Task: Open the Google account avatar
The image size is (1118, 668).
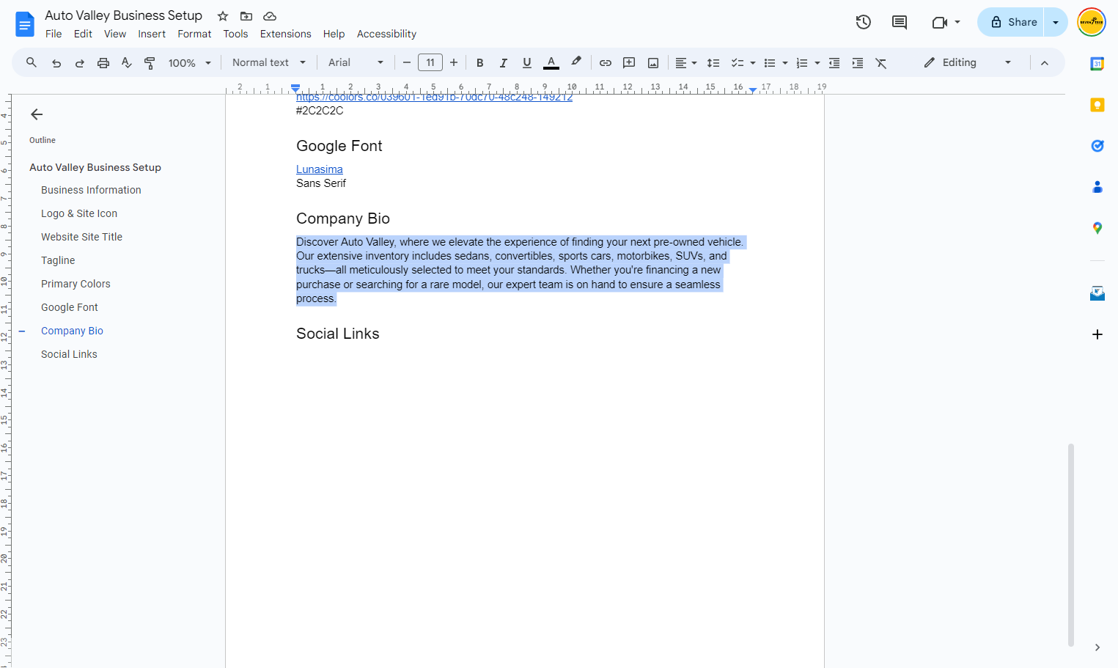Action: tap(1092, 22)
